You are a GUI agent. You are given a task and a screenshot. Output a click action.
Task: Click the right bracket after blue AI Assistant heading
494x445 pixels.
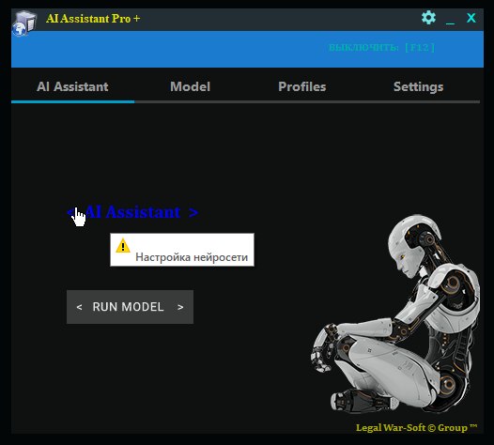[193, 212]
